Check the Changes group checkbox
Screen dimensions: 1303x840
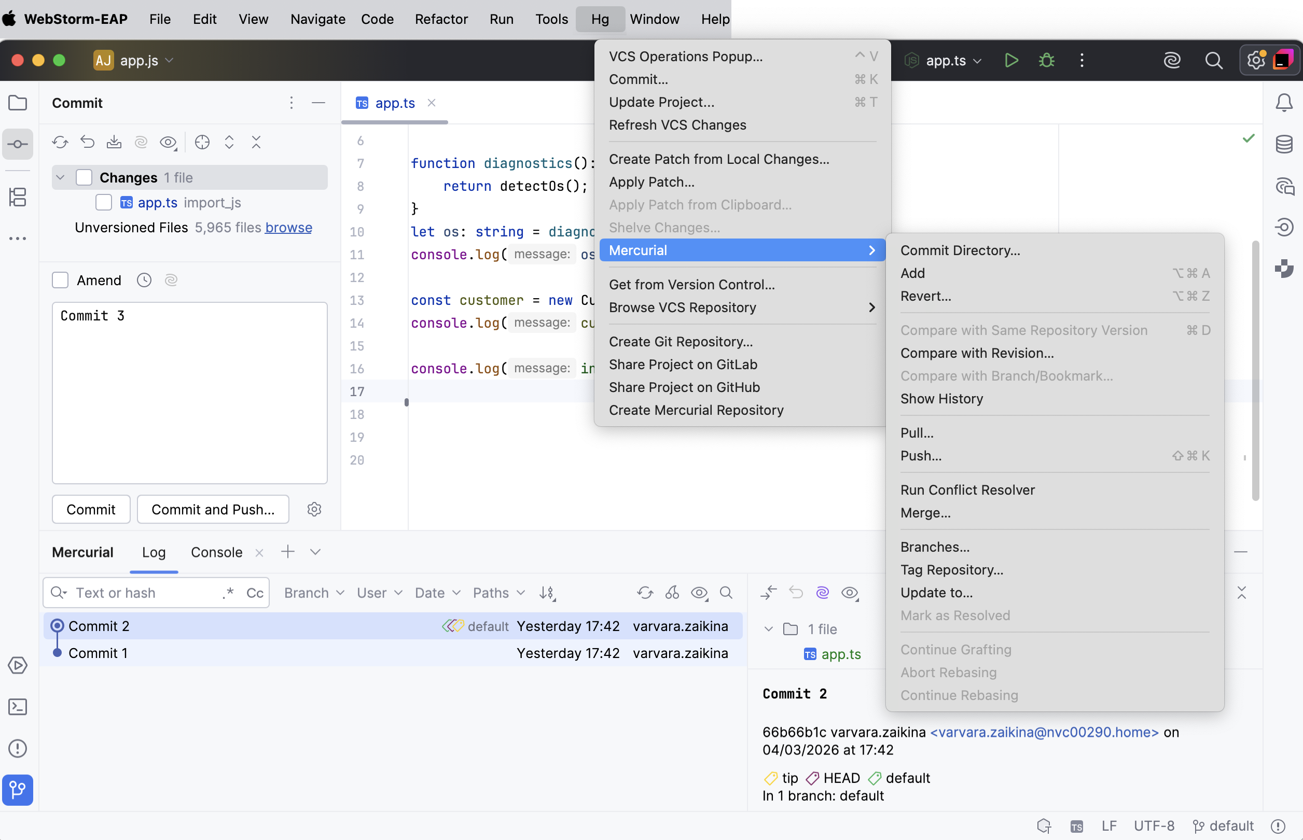(x=84, y=177)
